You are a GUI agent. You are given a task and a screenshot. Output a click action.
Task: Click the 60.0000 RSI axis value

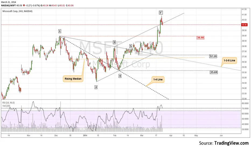[x=245, y=114]
